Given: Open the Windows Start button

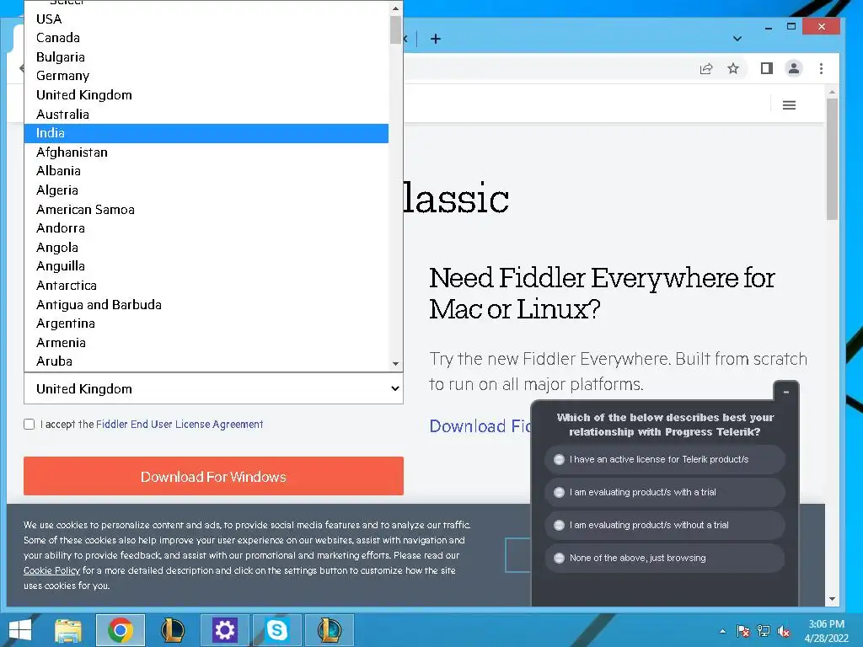Looking at the screenshot, I should coord(20,630).
